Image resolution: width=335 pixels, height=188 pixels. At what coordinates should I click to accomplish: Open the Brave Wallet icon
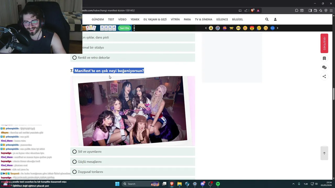coord(315,10)
